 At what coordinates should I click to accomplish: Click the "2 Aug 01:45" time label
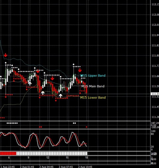tap(27, 167)
